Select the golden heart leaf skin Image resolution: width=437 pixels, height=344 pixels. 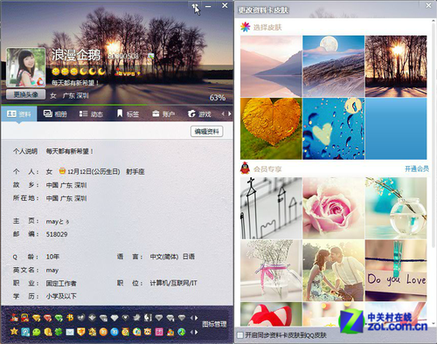[x=271, y=128]
